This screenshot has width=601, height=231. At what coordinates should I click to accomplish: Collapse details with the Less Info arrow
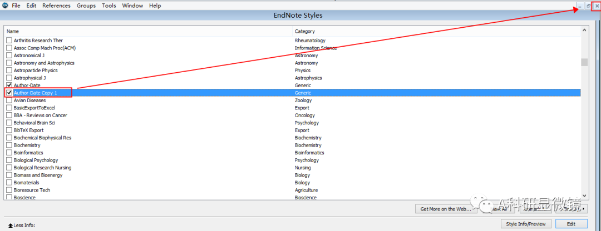coord(11,225)
